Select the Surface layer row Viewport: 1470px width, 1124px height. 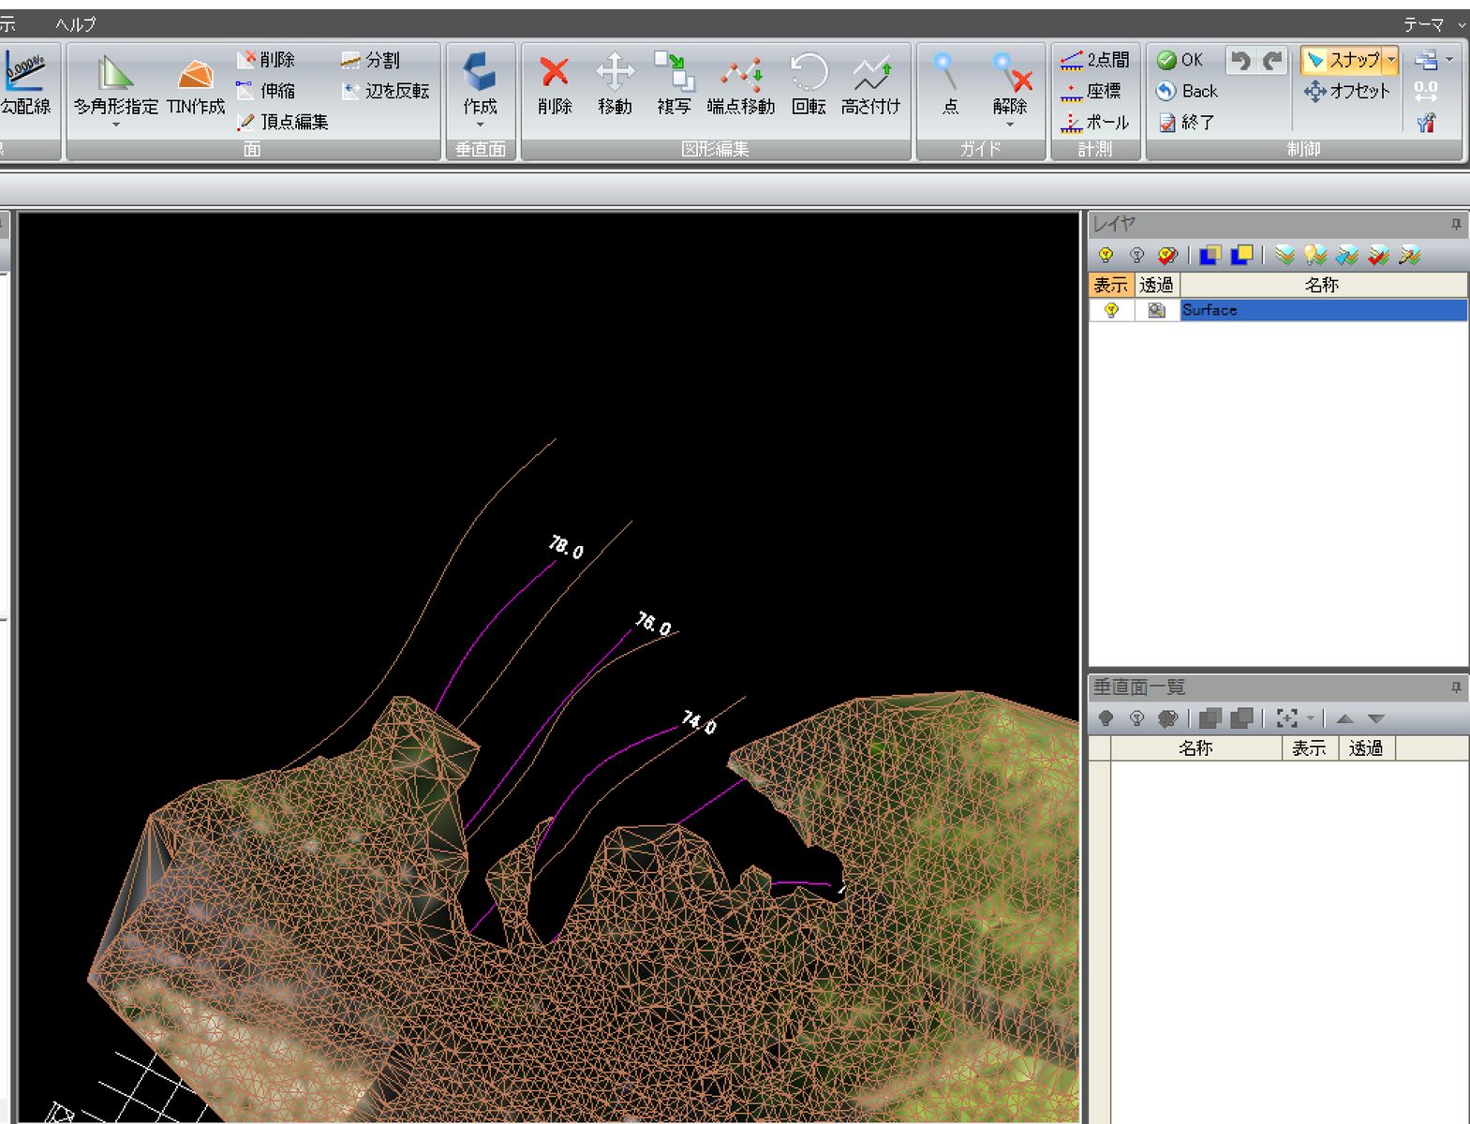1278,310
